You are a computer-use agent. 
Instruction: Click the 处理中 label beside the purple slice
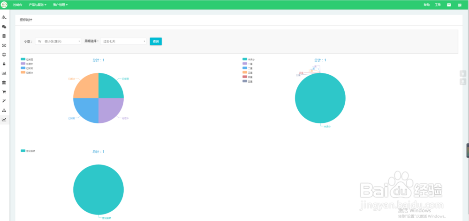[125, 118]
